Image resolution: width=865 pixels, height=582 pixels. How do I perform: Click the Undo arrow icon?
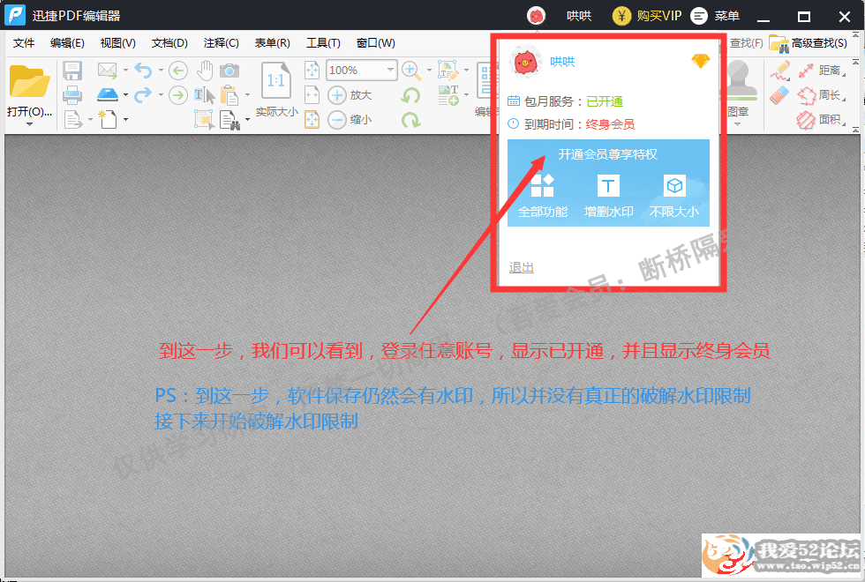click(x=143, y=71)
